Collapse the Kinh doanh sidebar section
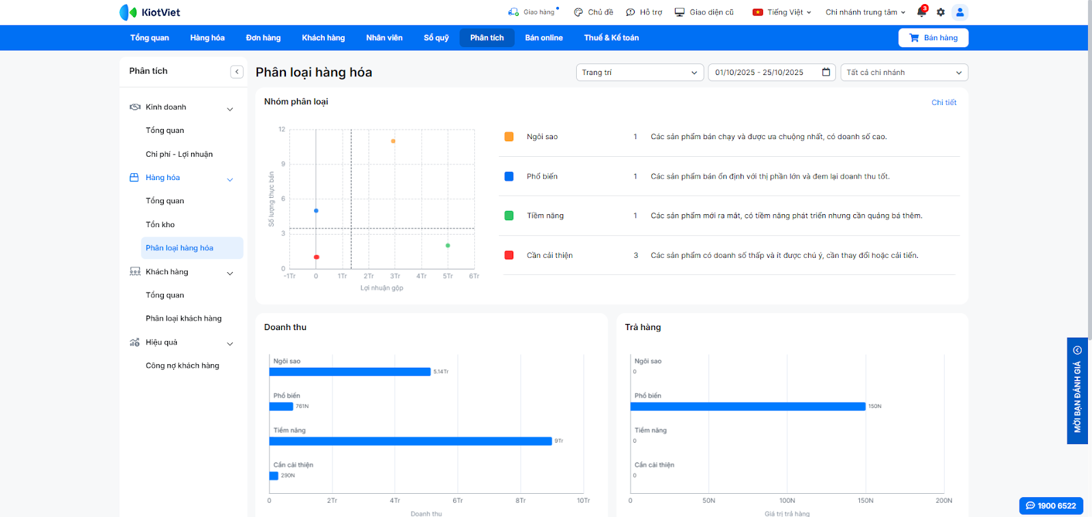Viewport: 1092px width, 517px height. [x=230, y=108]
